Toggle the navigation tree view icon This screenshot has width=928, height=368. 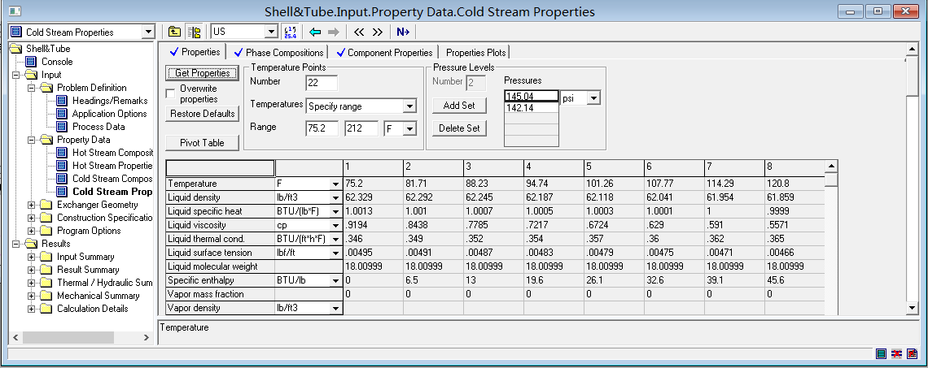click(x=193, y=32)
